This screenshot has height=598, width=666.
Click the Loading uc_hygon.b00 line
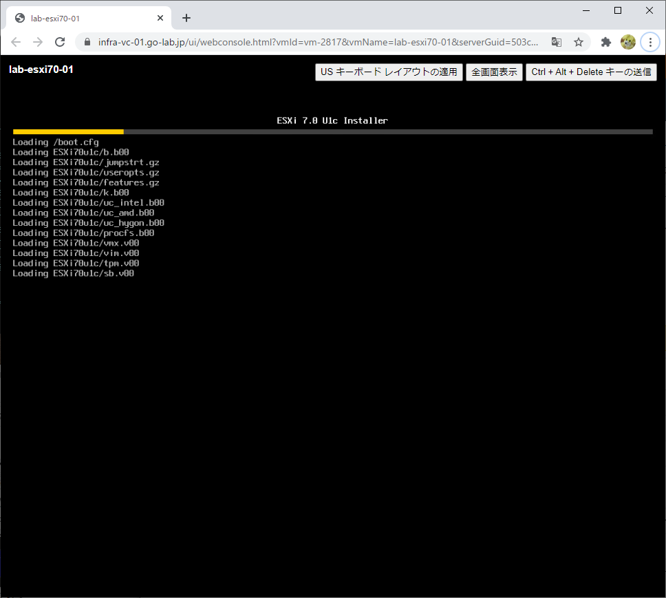88,223
